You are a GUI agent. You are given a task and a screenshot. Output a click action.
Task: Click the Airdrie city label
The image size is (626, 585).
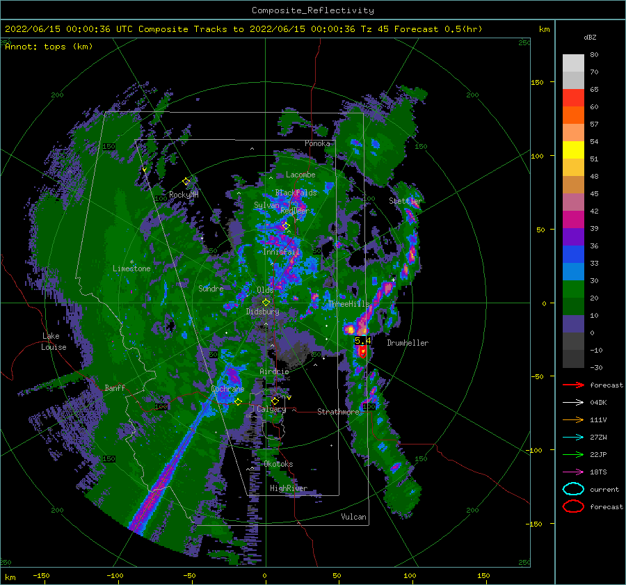coord(274,371)
